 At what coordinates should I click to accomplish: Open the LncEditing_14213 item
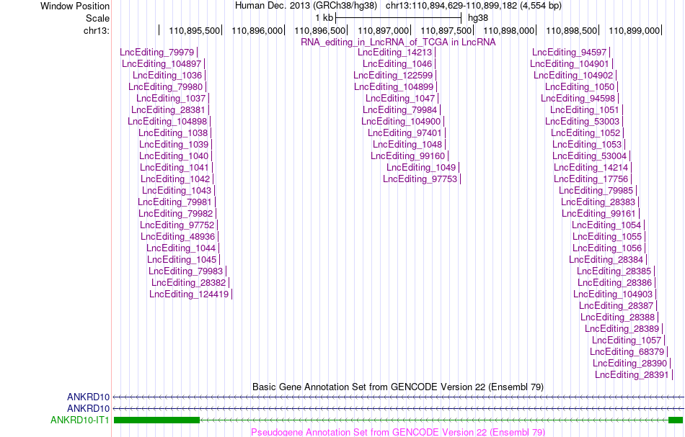[x=395, y=53]
